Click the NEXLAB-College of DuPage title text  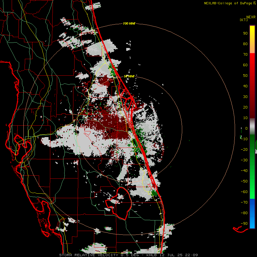click(228, 3)
